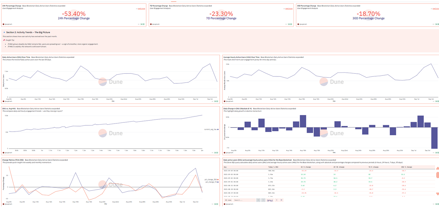Click the -18.70% counter value
The height and width of the screenshot is (207, 439).
pyautogui.click(x=368, y=14)
